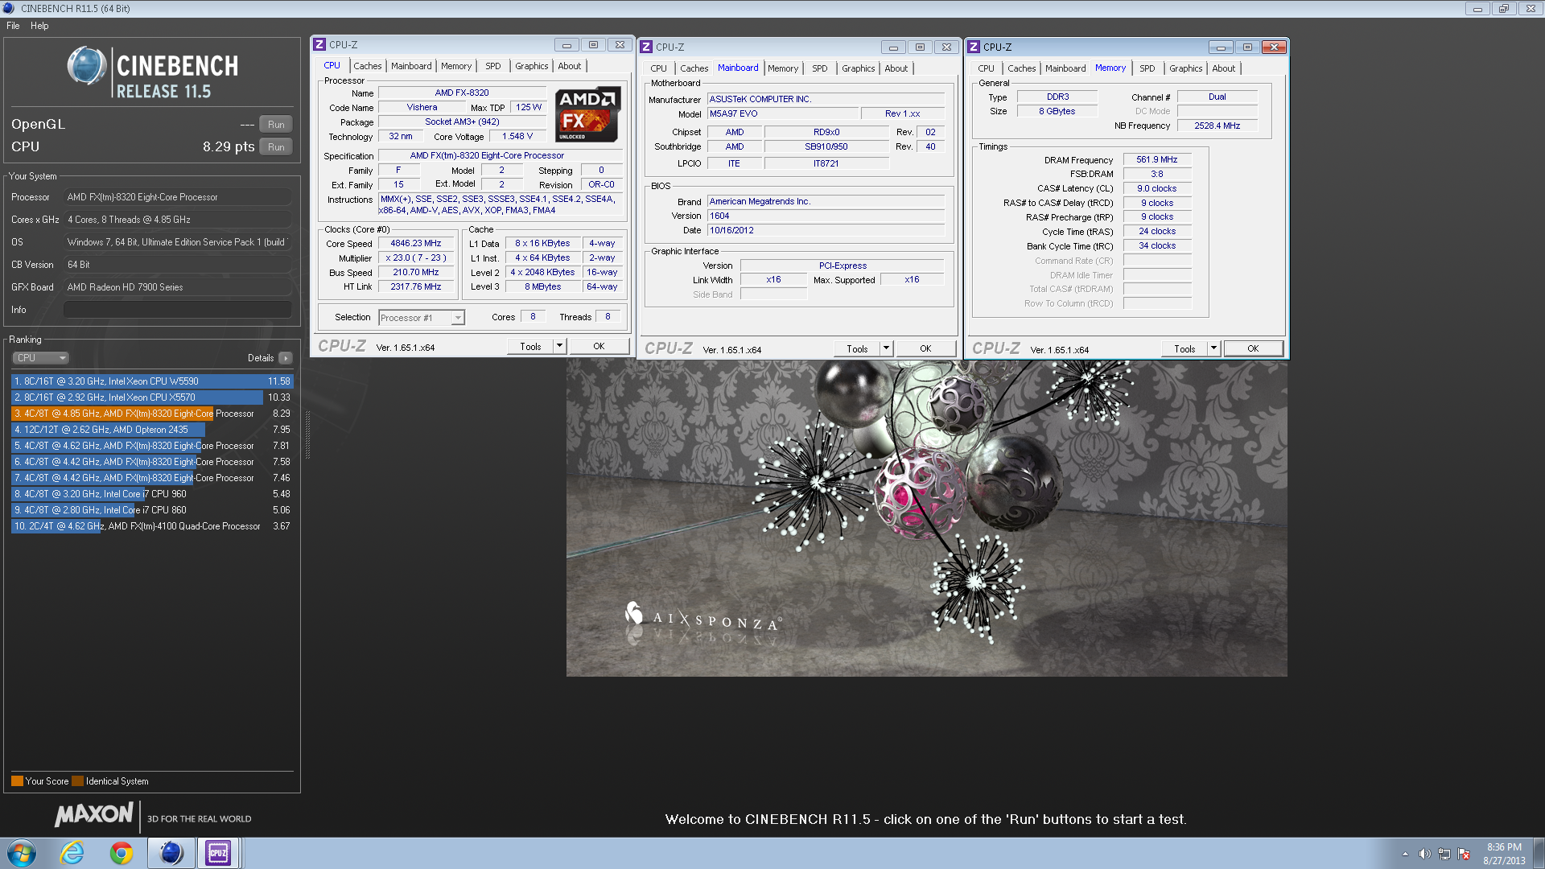Open the network status tray icon
The image size is (1545, 869).
pos(1444,854)
